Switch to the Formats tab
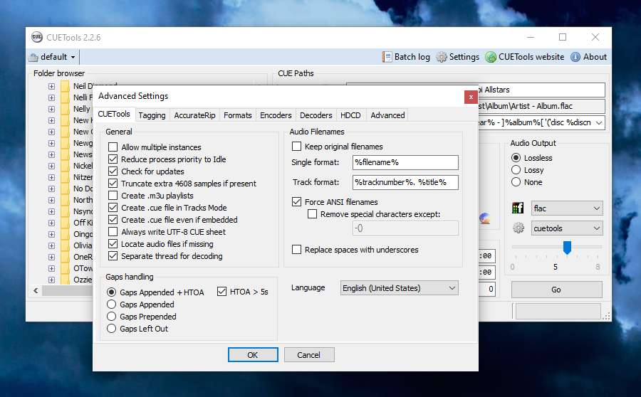The width and height of the screenshot is (641, 397). (237, 115)
